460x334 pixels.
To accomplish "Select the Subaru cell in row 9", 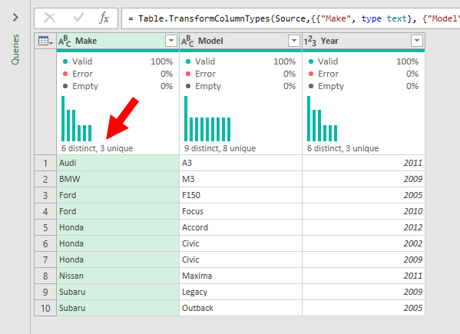I will 118,292.
